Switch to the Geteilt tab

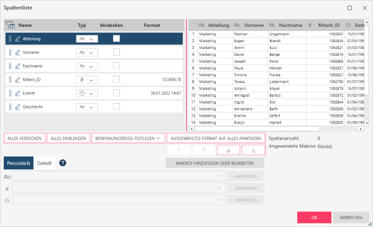(44, 163)
